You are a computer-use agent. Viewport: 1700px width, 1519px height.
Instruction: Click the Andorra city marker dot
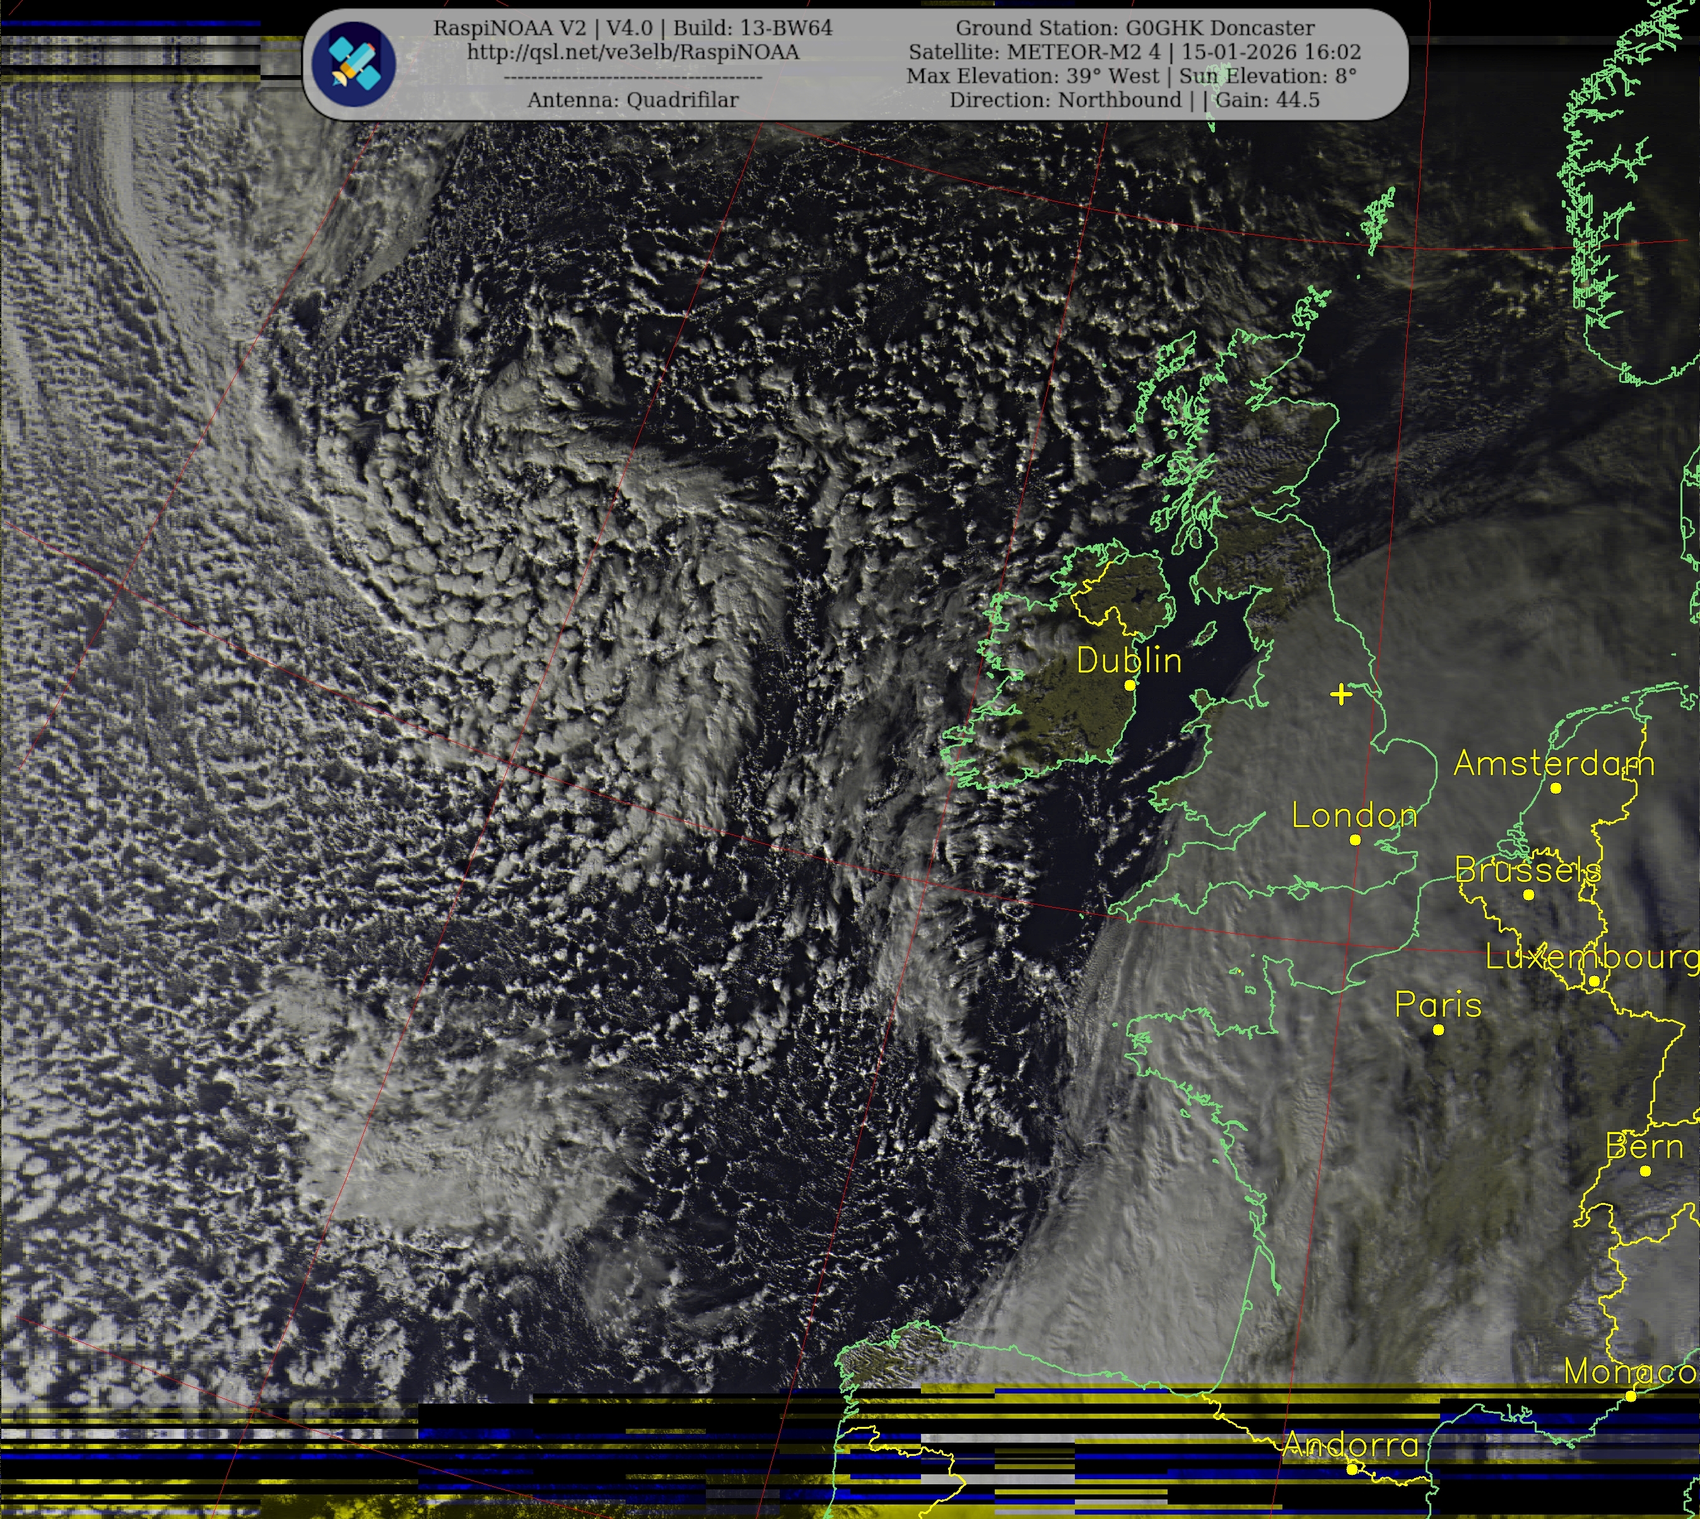(x=1352, y=1470)
